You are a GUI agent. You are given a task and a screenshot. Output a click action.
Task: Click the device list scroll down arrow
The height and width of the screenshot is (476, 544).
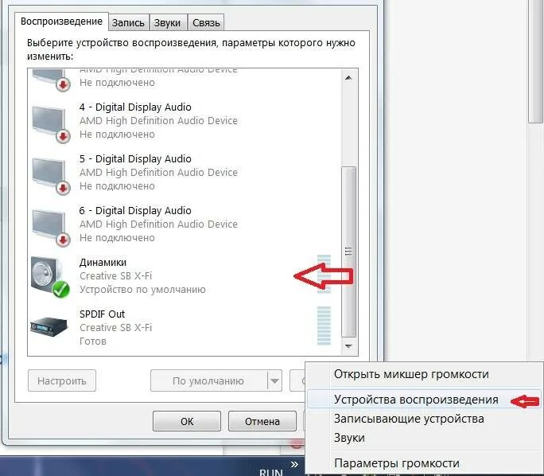pyautogui.click(x=349, y=346)
